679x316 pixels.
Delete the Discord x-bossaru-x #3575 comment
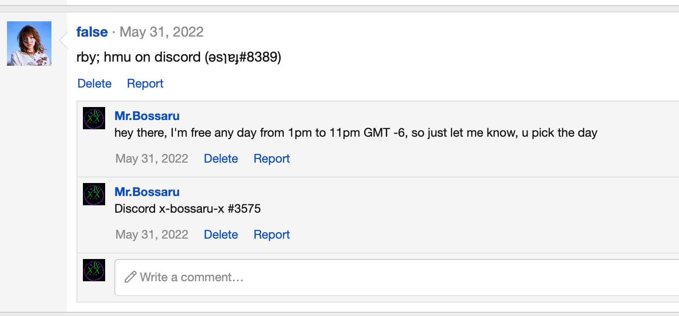221,234
